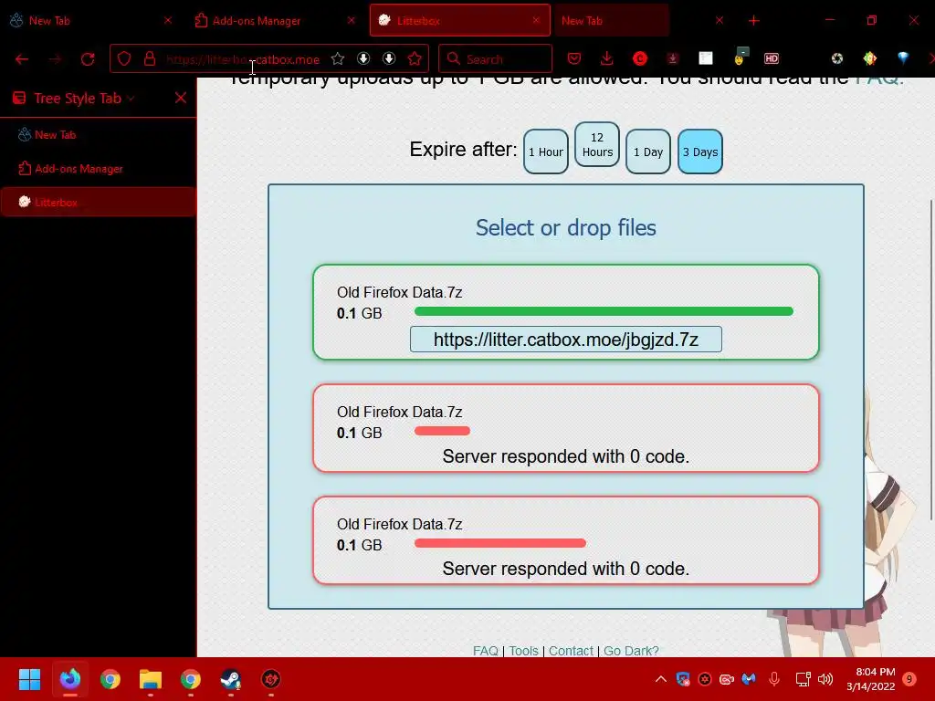
Task: Open the notification center badge showing 9
Action: tap(909, 679)
